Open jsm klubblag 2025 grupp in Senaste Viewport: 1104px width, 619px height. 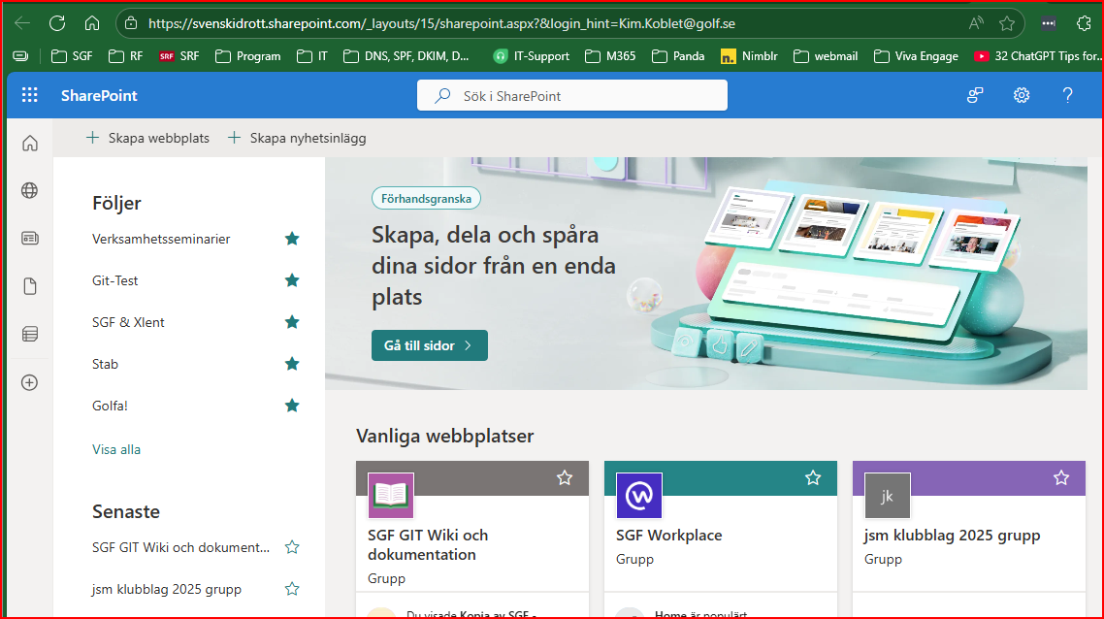pos(167,589)
